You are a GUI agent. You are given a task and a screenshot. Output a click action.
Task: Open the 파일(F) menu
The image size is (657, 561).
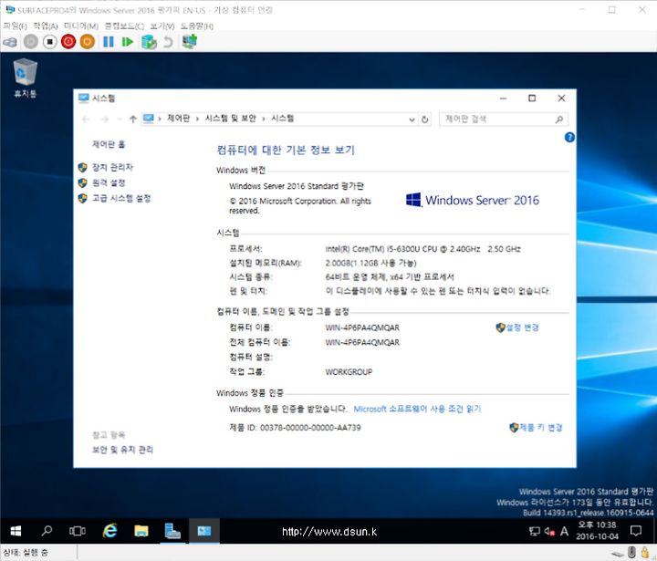pyautogui.click(x=16, y=26)
